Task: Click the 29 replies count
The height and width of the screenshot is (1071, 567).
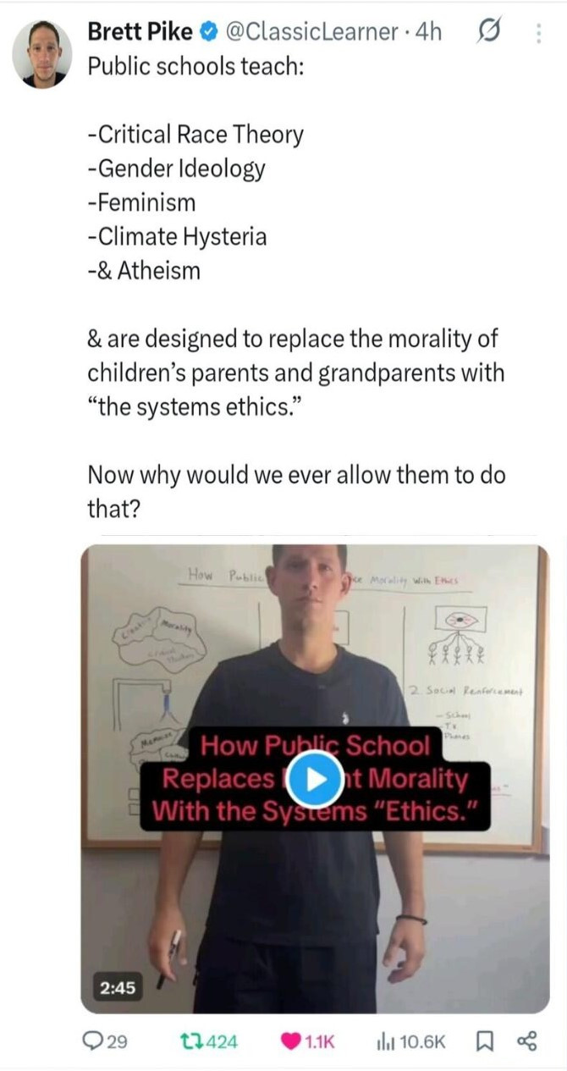Action: (x=117, y=1042)
